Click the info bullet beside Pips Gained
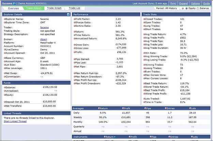Screen dimensions: 213x141 (74, 59)
